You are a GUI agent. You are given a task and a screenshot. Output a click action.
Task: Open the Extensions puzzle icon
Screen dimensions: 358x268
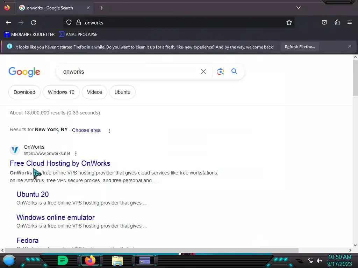pos(337,22)
